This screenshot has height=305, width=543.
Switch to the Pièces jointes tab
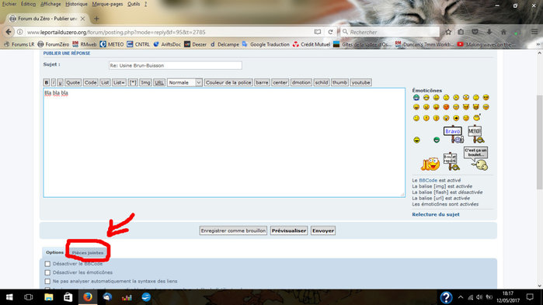click(x=88, y=253)
